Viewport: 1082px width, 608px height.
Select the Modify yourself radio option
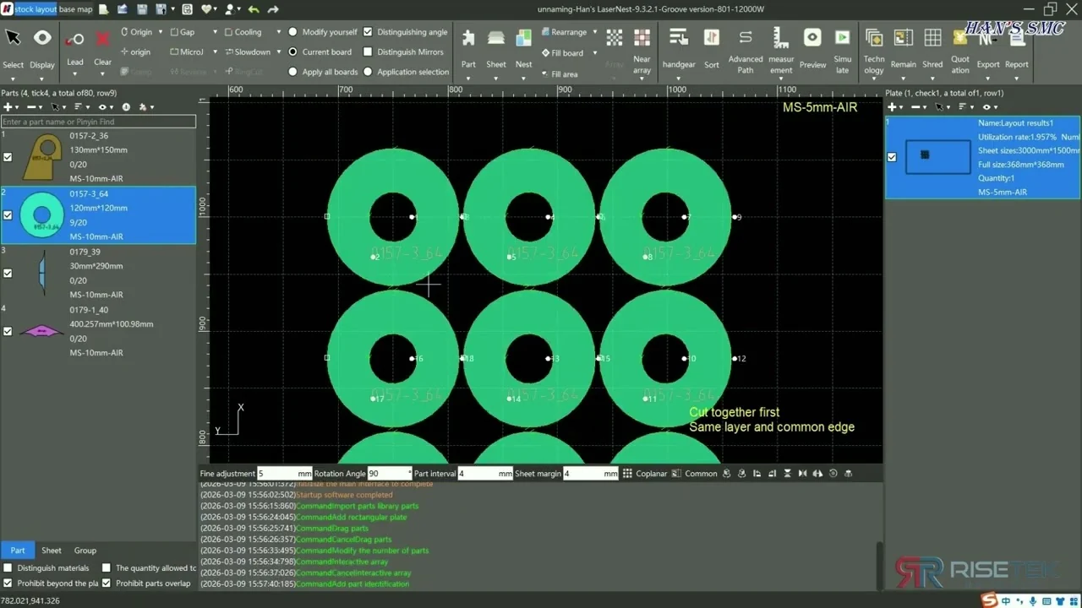(293, 32)
